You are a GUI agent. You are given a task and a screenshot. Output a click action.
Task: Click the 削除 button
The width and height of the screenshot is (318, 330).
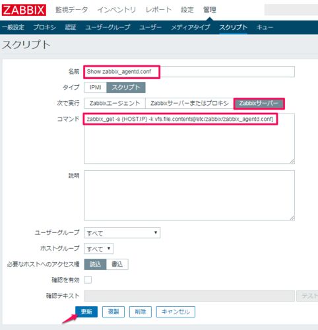(x=141, y=312)
